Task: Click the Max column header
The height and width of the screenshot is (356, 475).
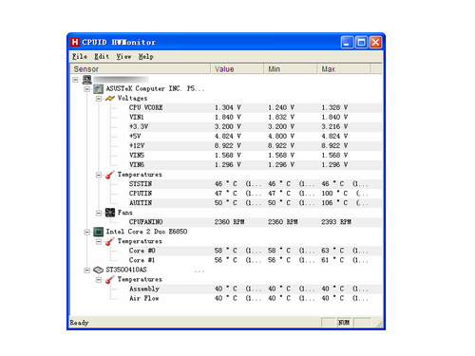Action: 344,69
